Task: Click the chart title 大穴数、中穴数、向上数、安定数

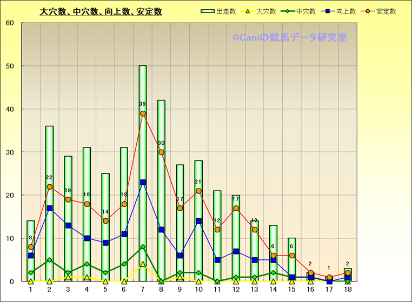Action: pyautogui.click(x=101, y=12)
